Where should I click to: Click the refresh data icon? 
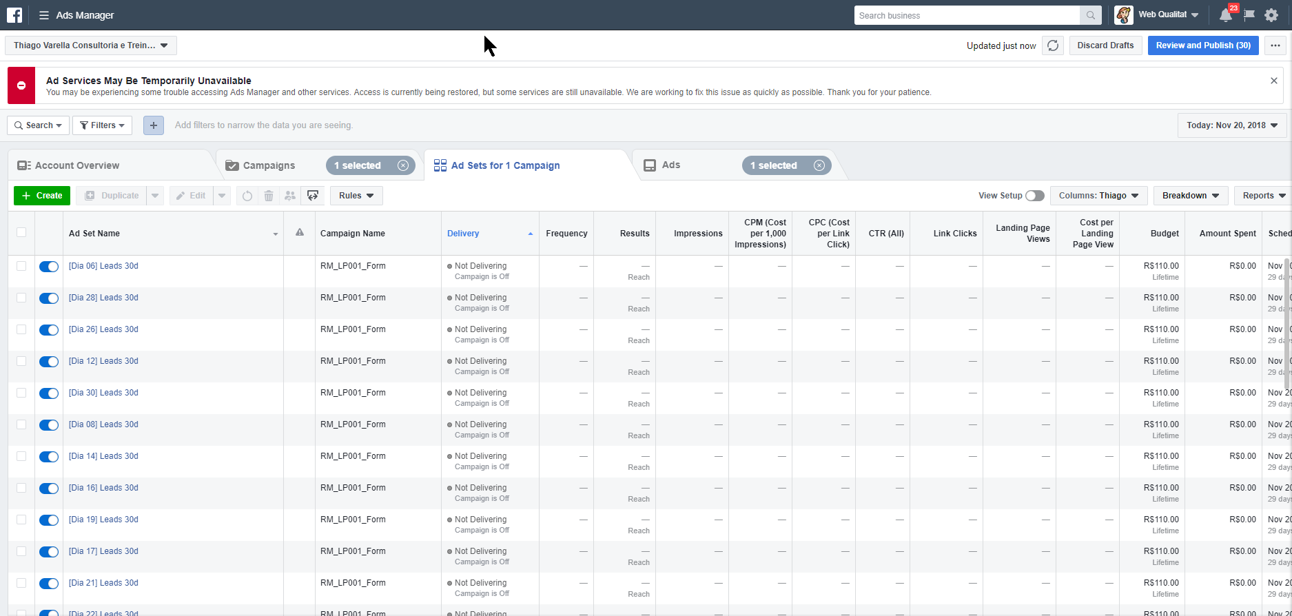point(1053,45)
